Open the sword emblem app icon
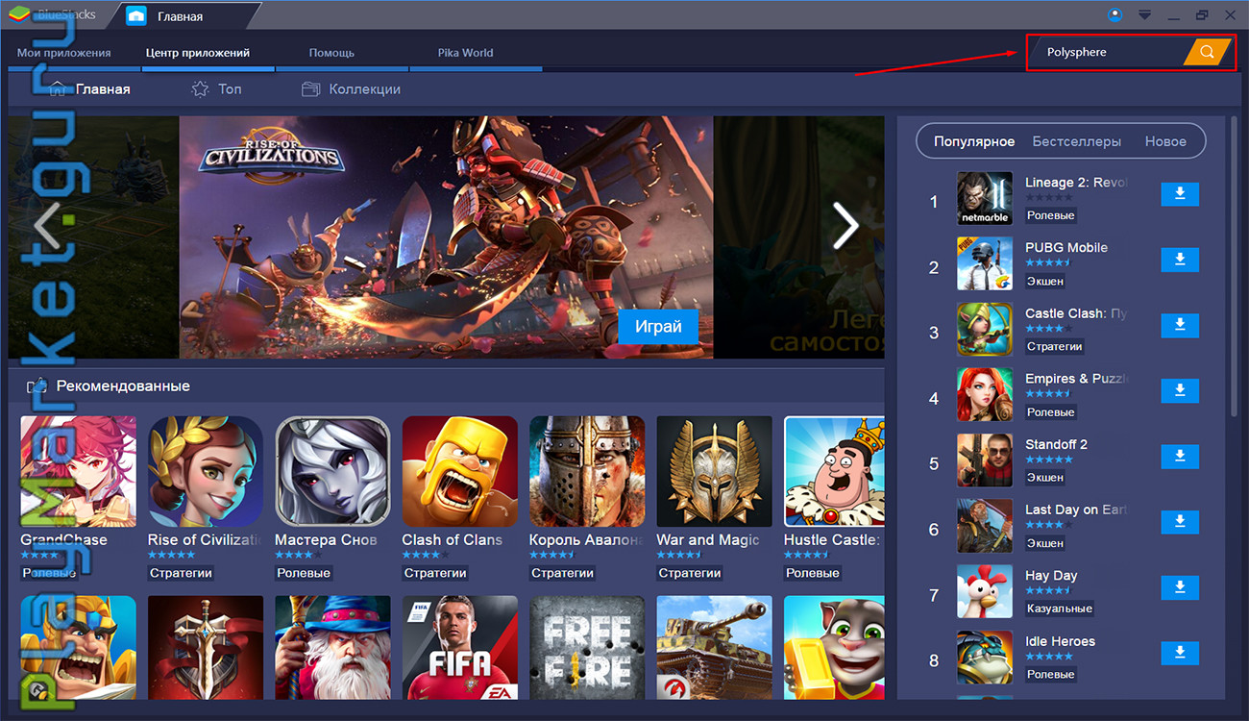Image resolution: width=1249 pixels, height=721 pixels. (206, 648)
